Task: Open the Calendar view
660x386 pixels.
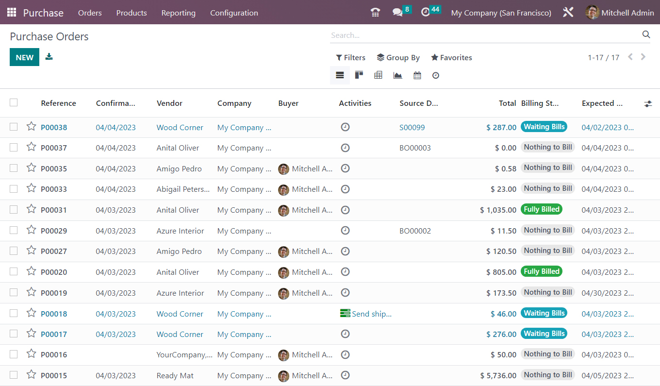Action: (x=417, y=75)
